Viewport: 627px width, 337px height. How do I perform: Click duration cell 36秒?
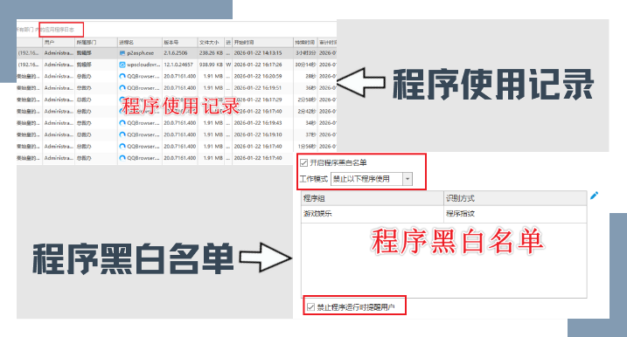pos(310,88)
